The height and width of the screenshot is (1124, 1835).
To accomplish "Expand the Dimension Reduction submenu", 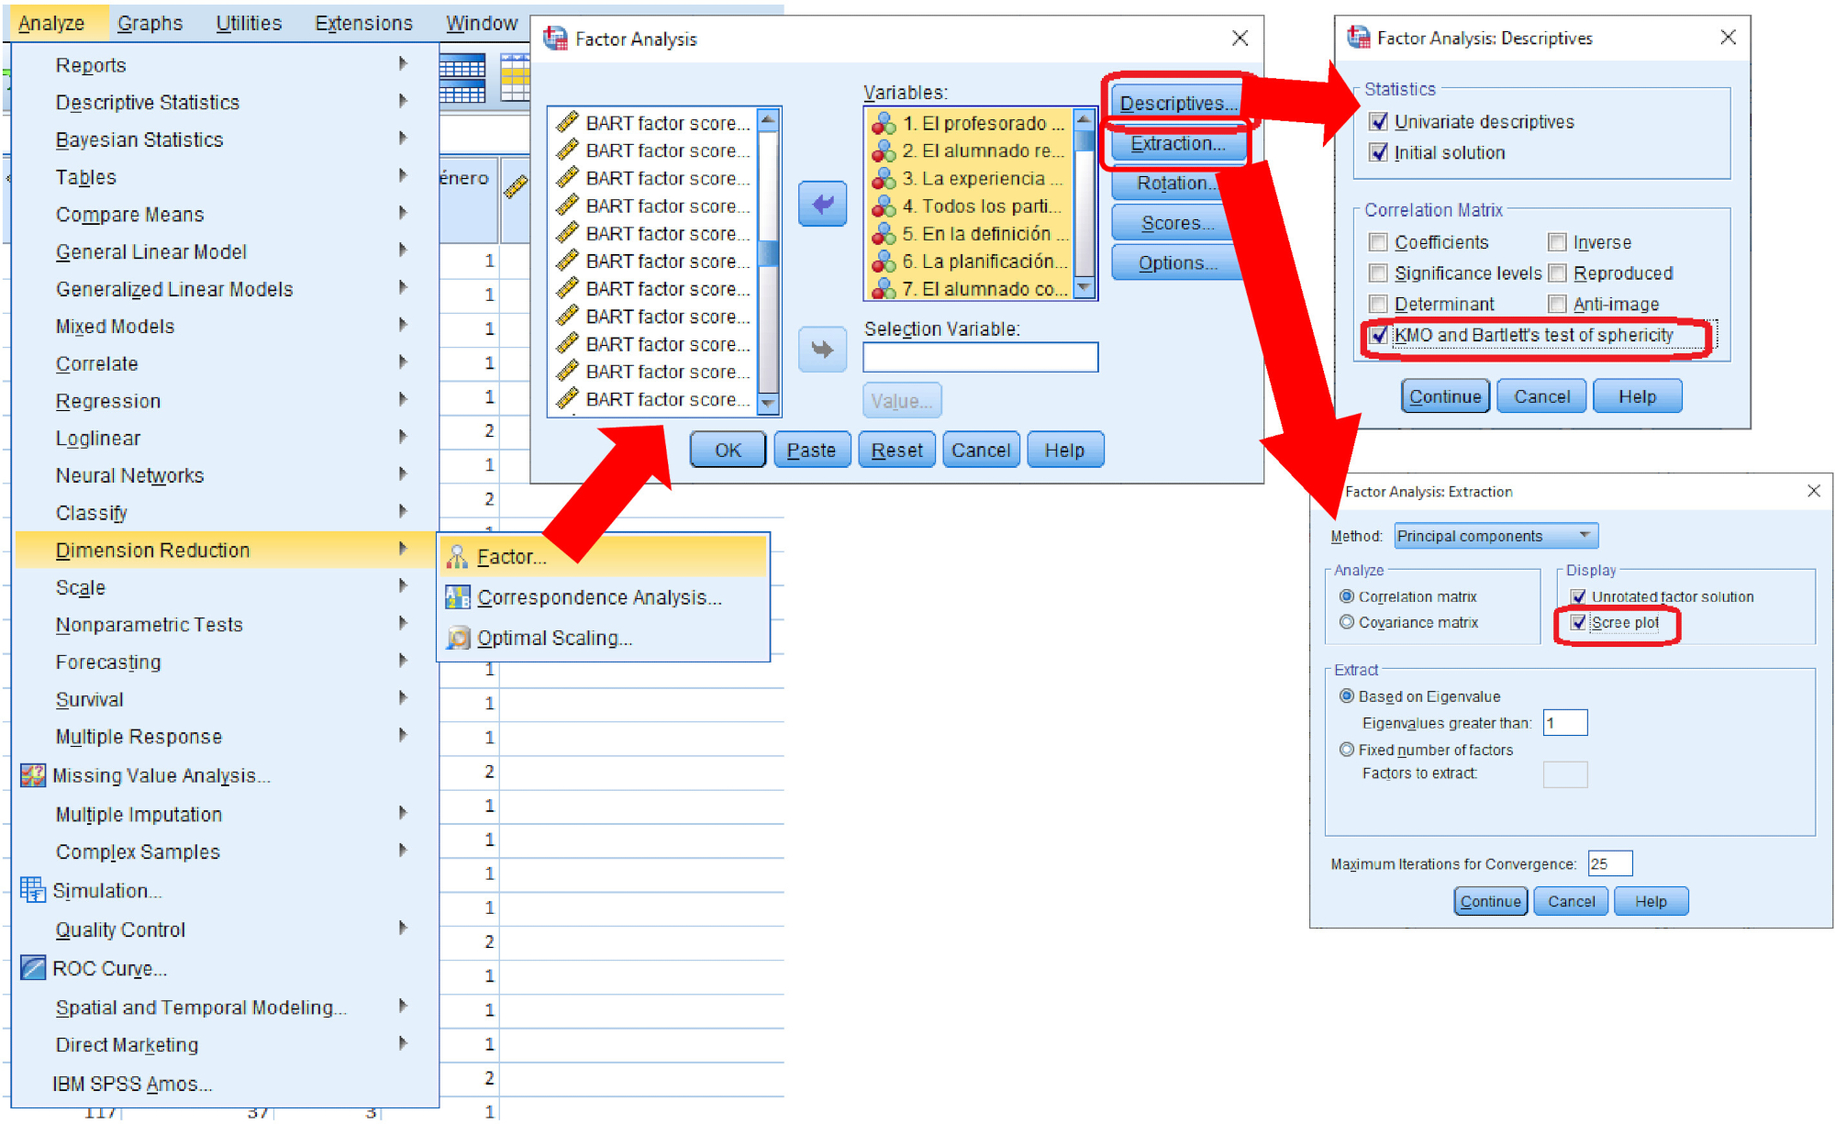I will click(x=226, y=551).
